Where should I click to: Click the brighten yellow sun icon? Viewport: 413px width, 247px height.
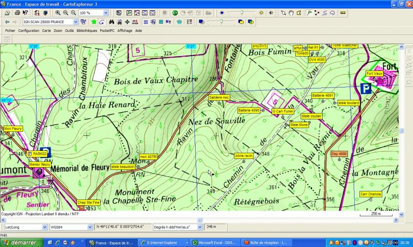coord(261,12)
